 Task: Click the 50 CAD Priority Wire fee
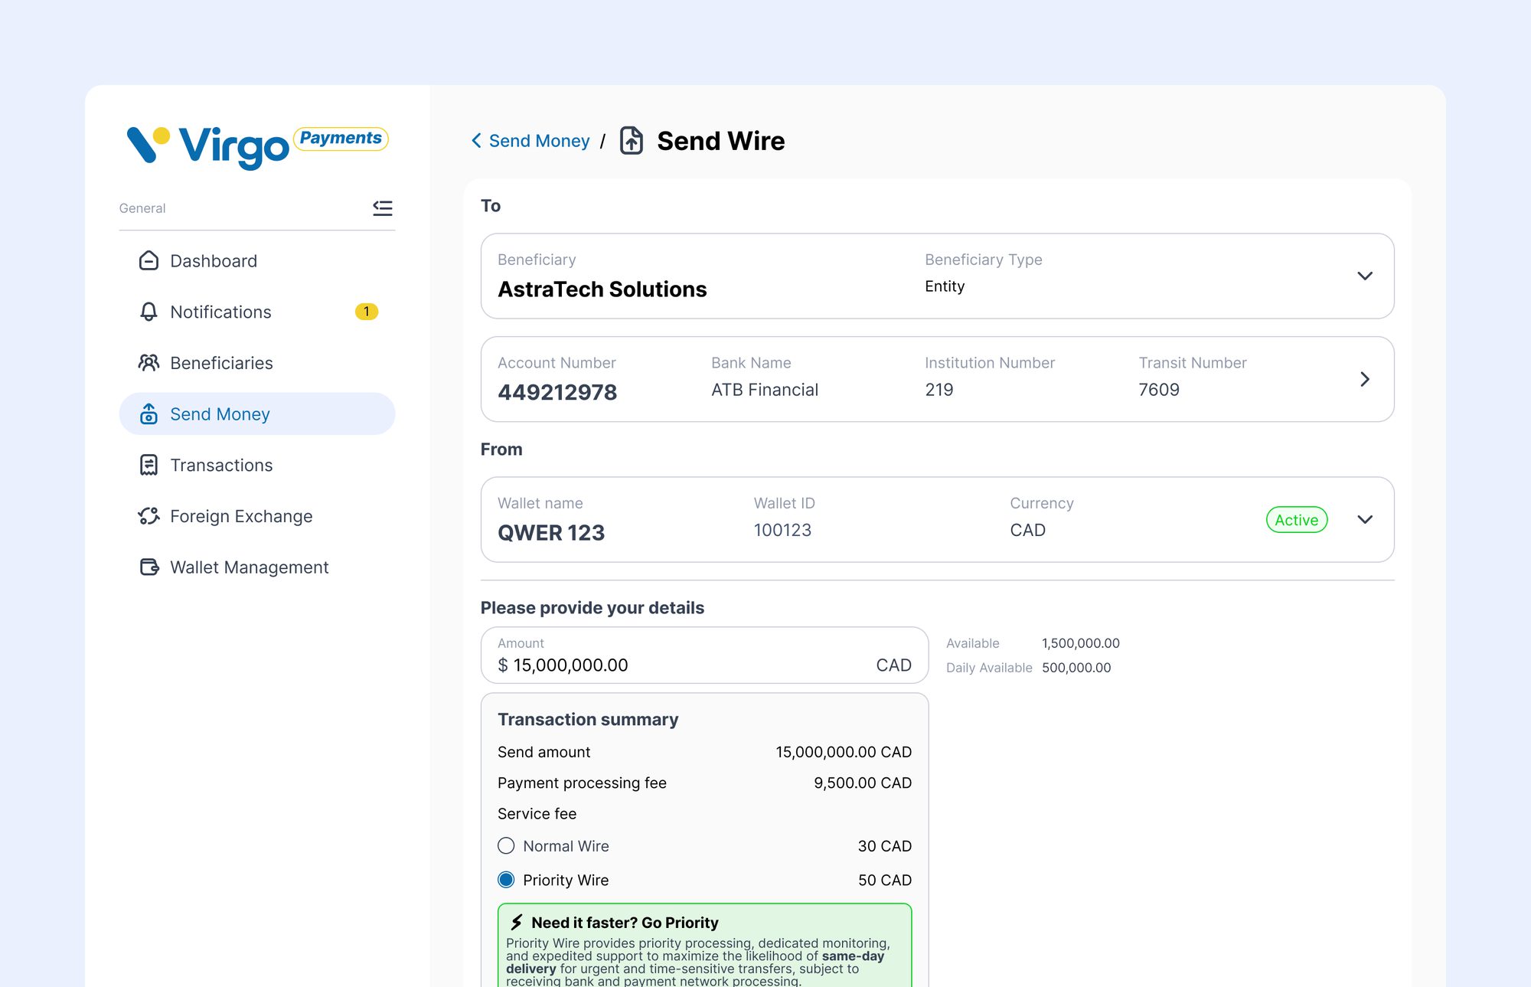[885, 880]
